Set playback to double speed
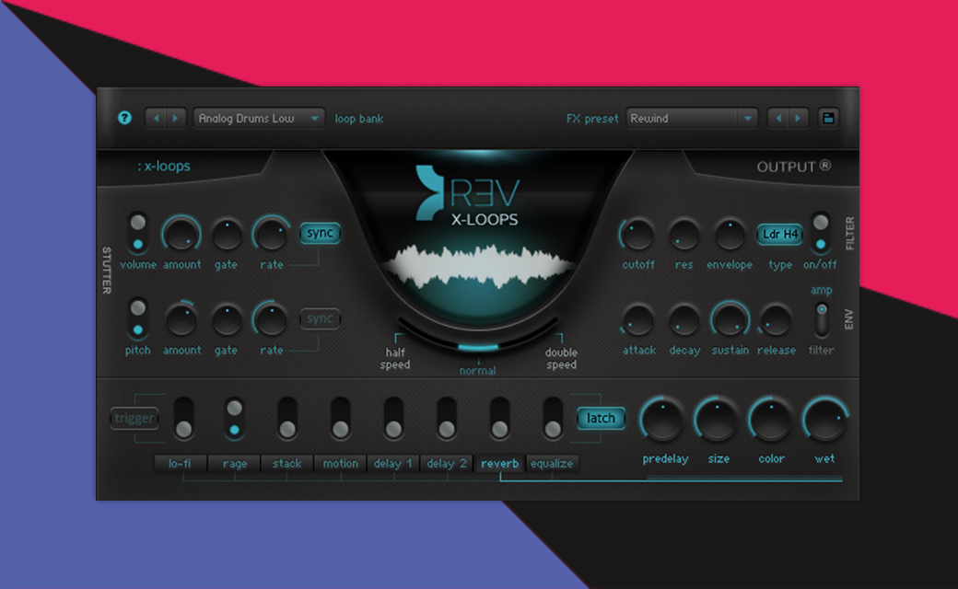Viewport: 958px width, 589px height. pos(561,358)
